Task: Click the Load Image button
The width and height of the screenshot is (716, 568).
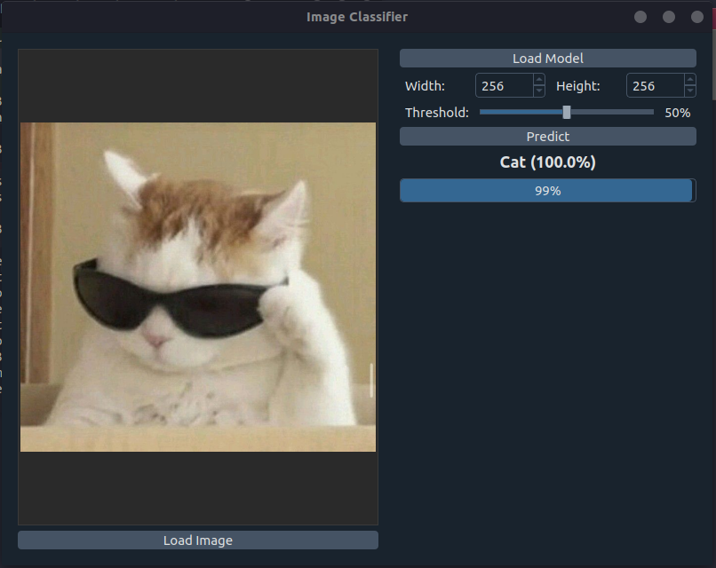Action: (197, 540)
